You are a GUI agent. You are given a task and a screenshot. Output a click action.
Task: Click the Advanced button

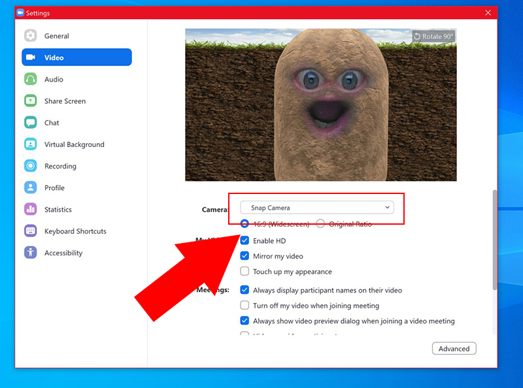[x=454, y=348]
